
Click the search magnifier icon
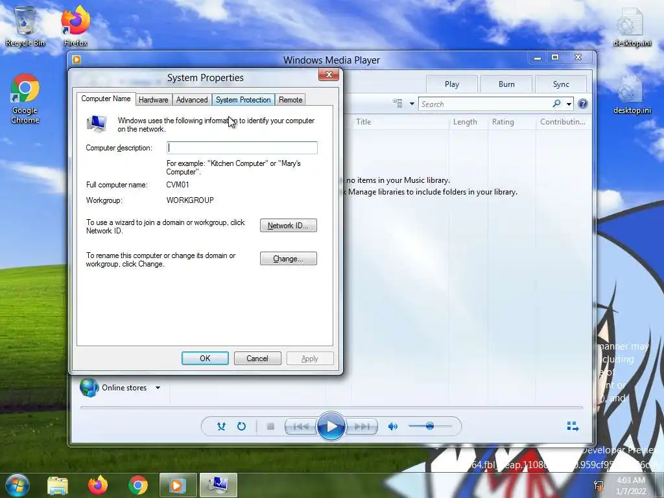coord(557,104)
